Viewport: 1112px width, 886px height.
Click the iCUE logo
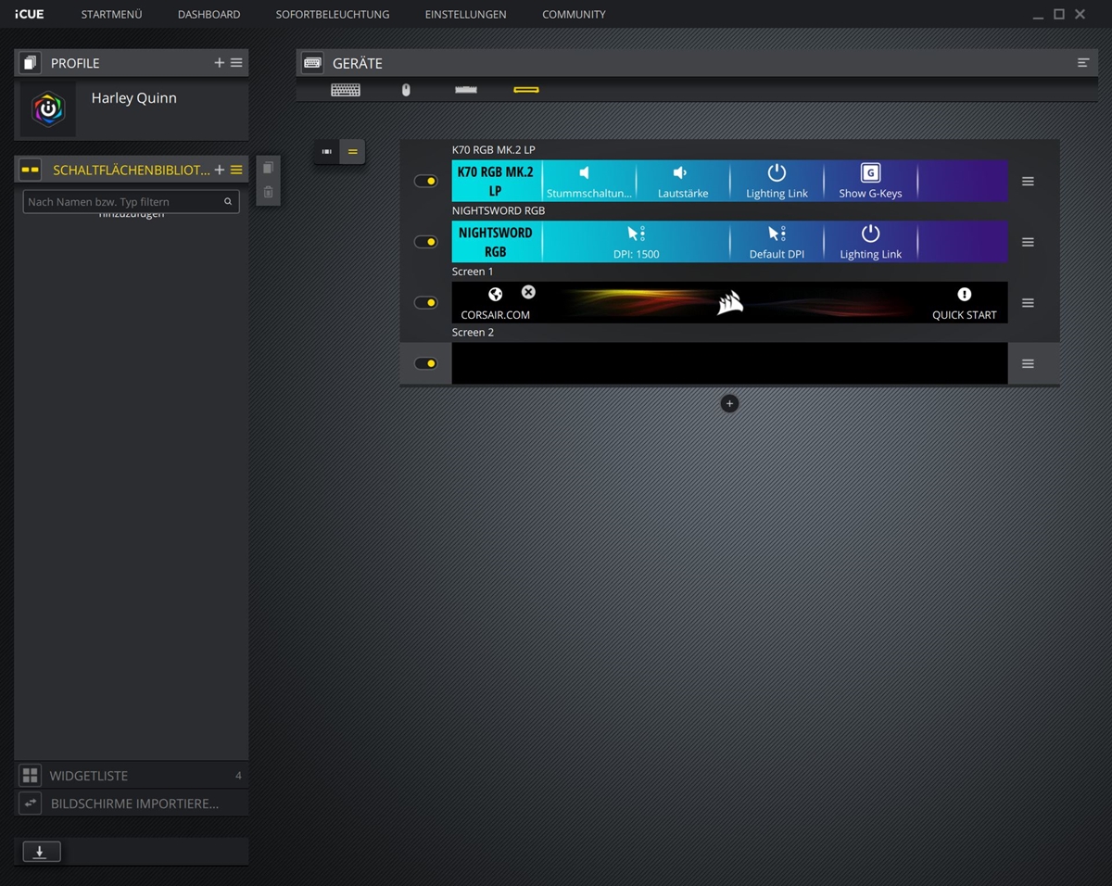coord(30,14)
